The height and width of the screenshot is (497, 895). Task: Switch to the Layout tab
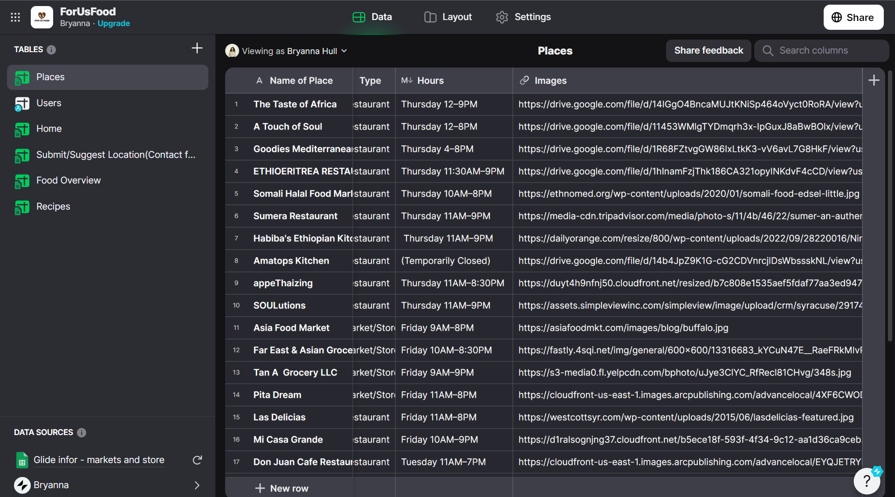[448, 17]
